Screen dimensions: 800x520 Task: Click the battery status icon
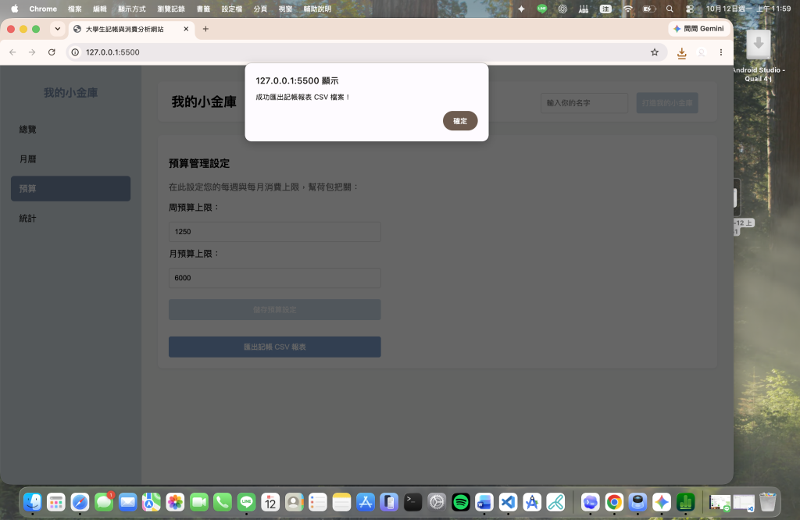649,9
